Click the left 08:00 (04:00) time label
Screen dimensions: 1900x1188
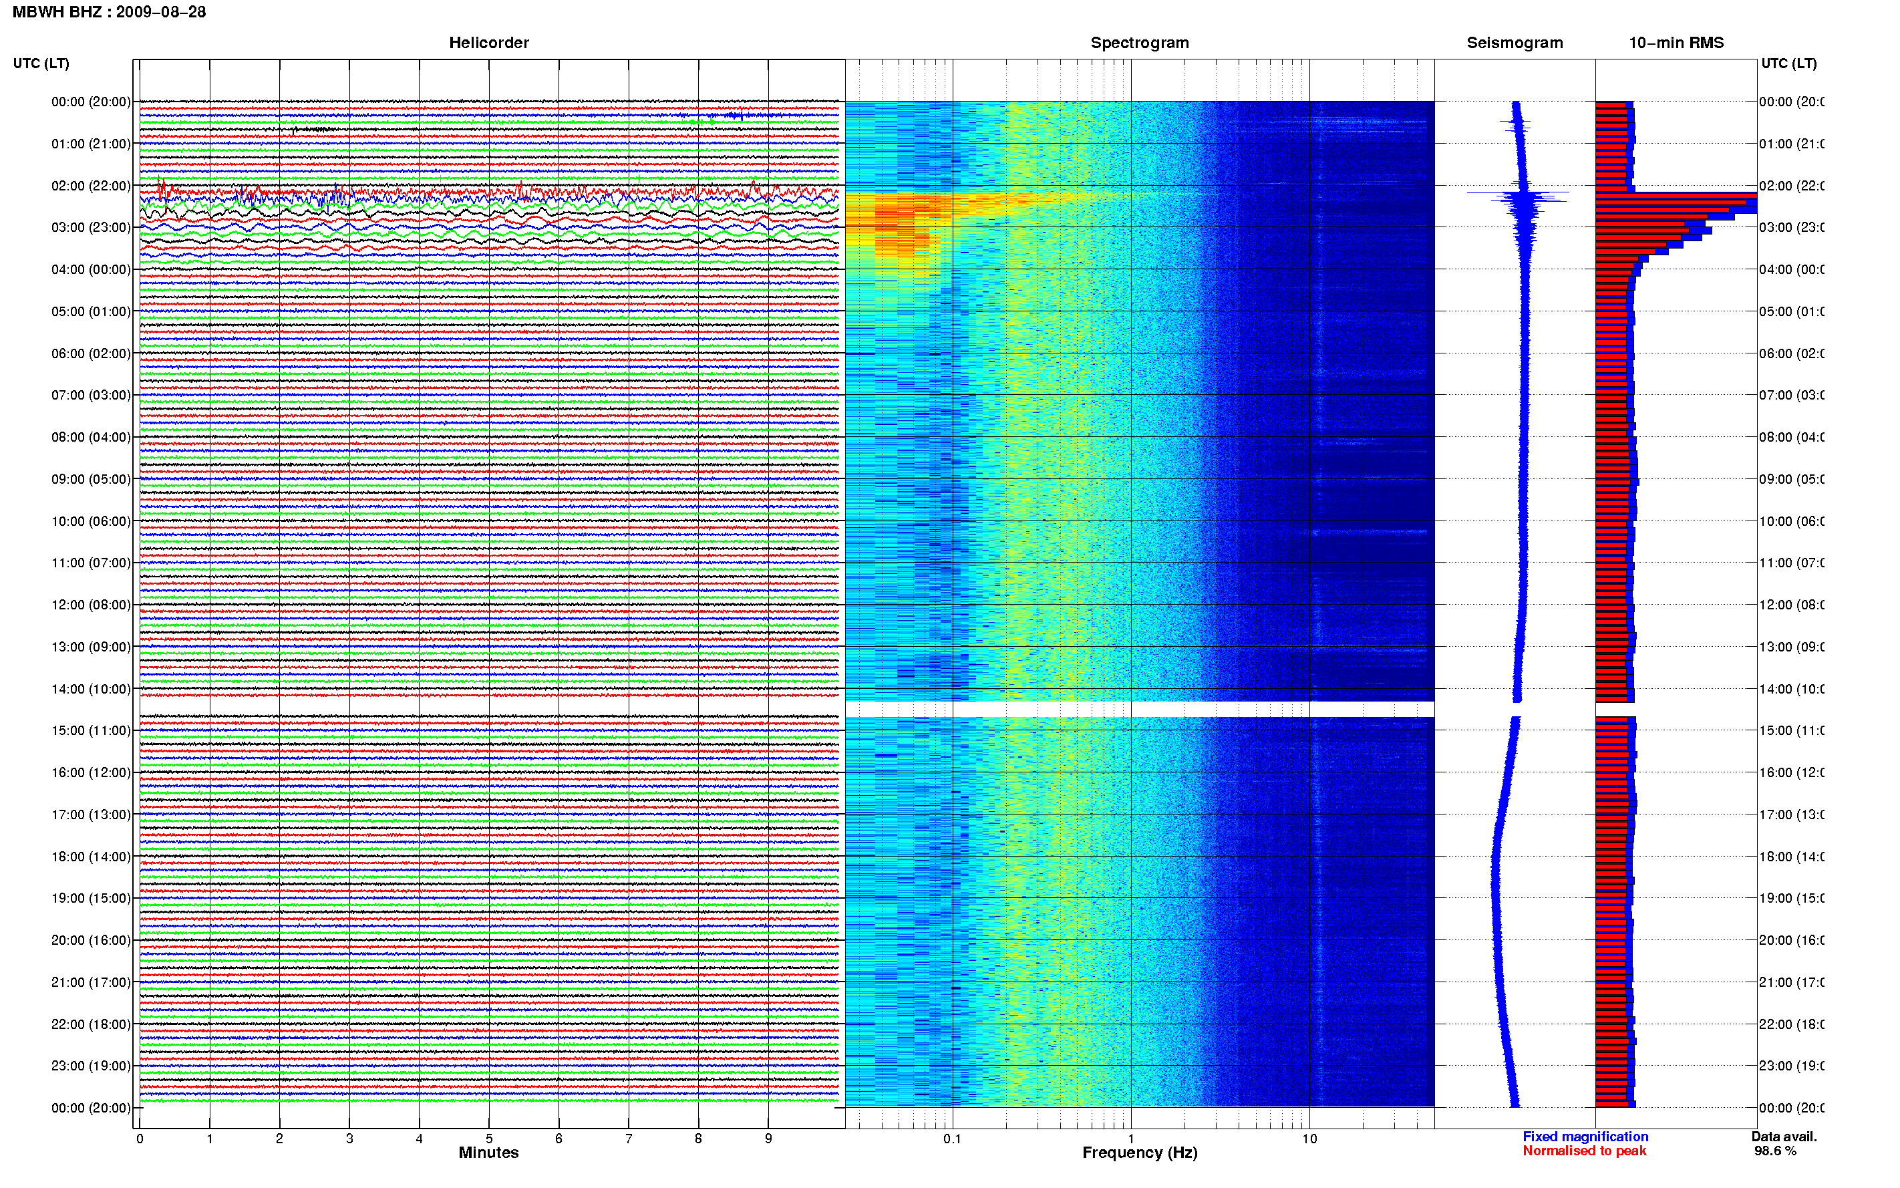click(x=90, y=437)
